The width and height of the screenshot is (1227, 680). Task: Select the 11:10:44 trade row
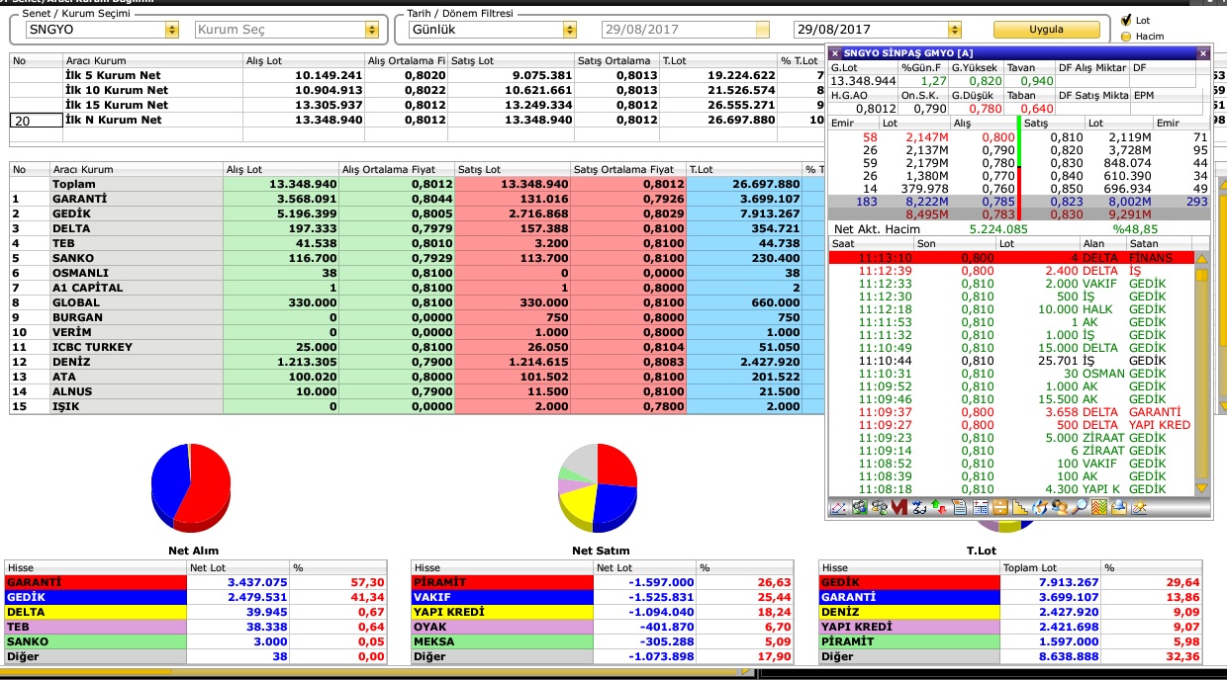[1011, 361]
